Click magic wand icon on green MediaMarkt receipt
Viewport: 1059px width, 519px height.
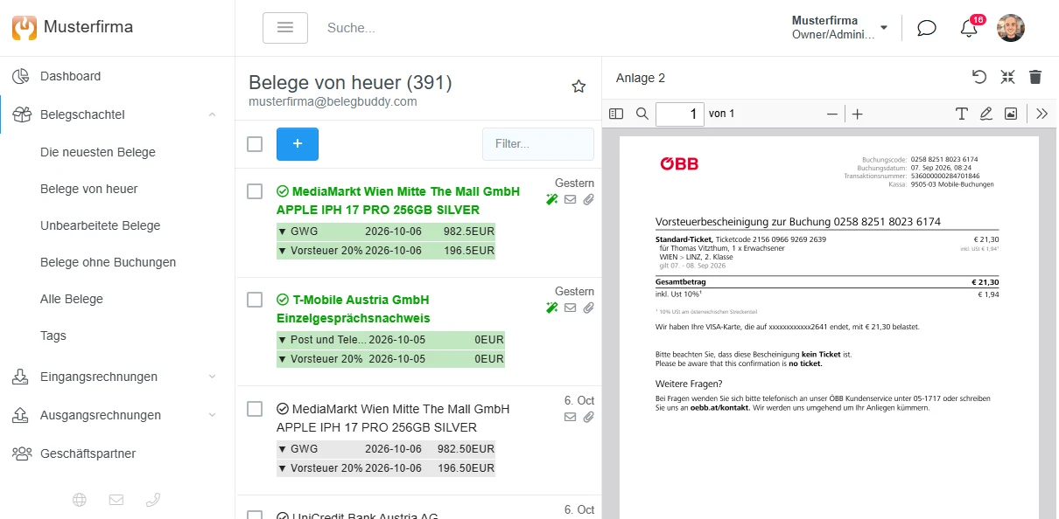(551, 199)
